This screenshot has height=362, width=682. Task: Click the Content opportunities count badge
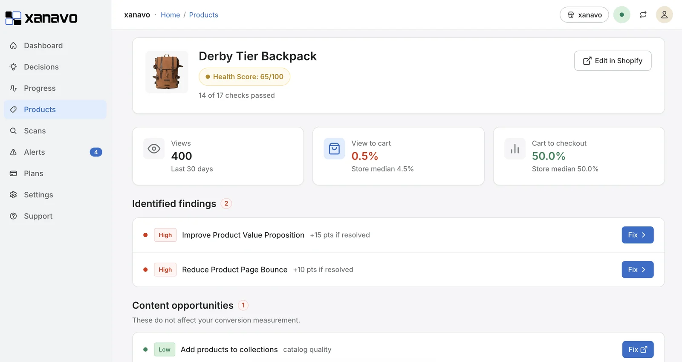[x=243, y=305]
